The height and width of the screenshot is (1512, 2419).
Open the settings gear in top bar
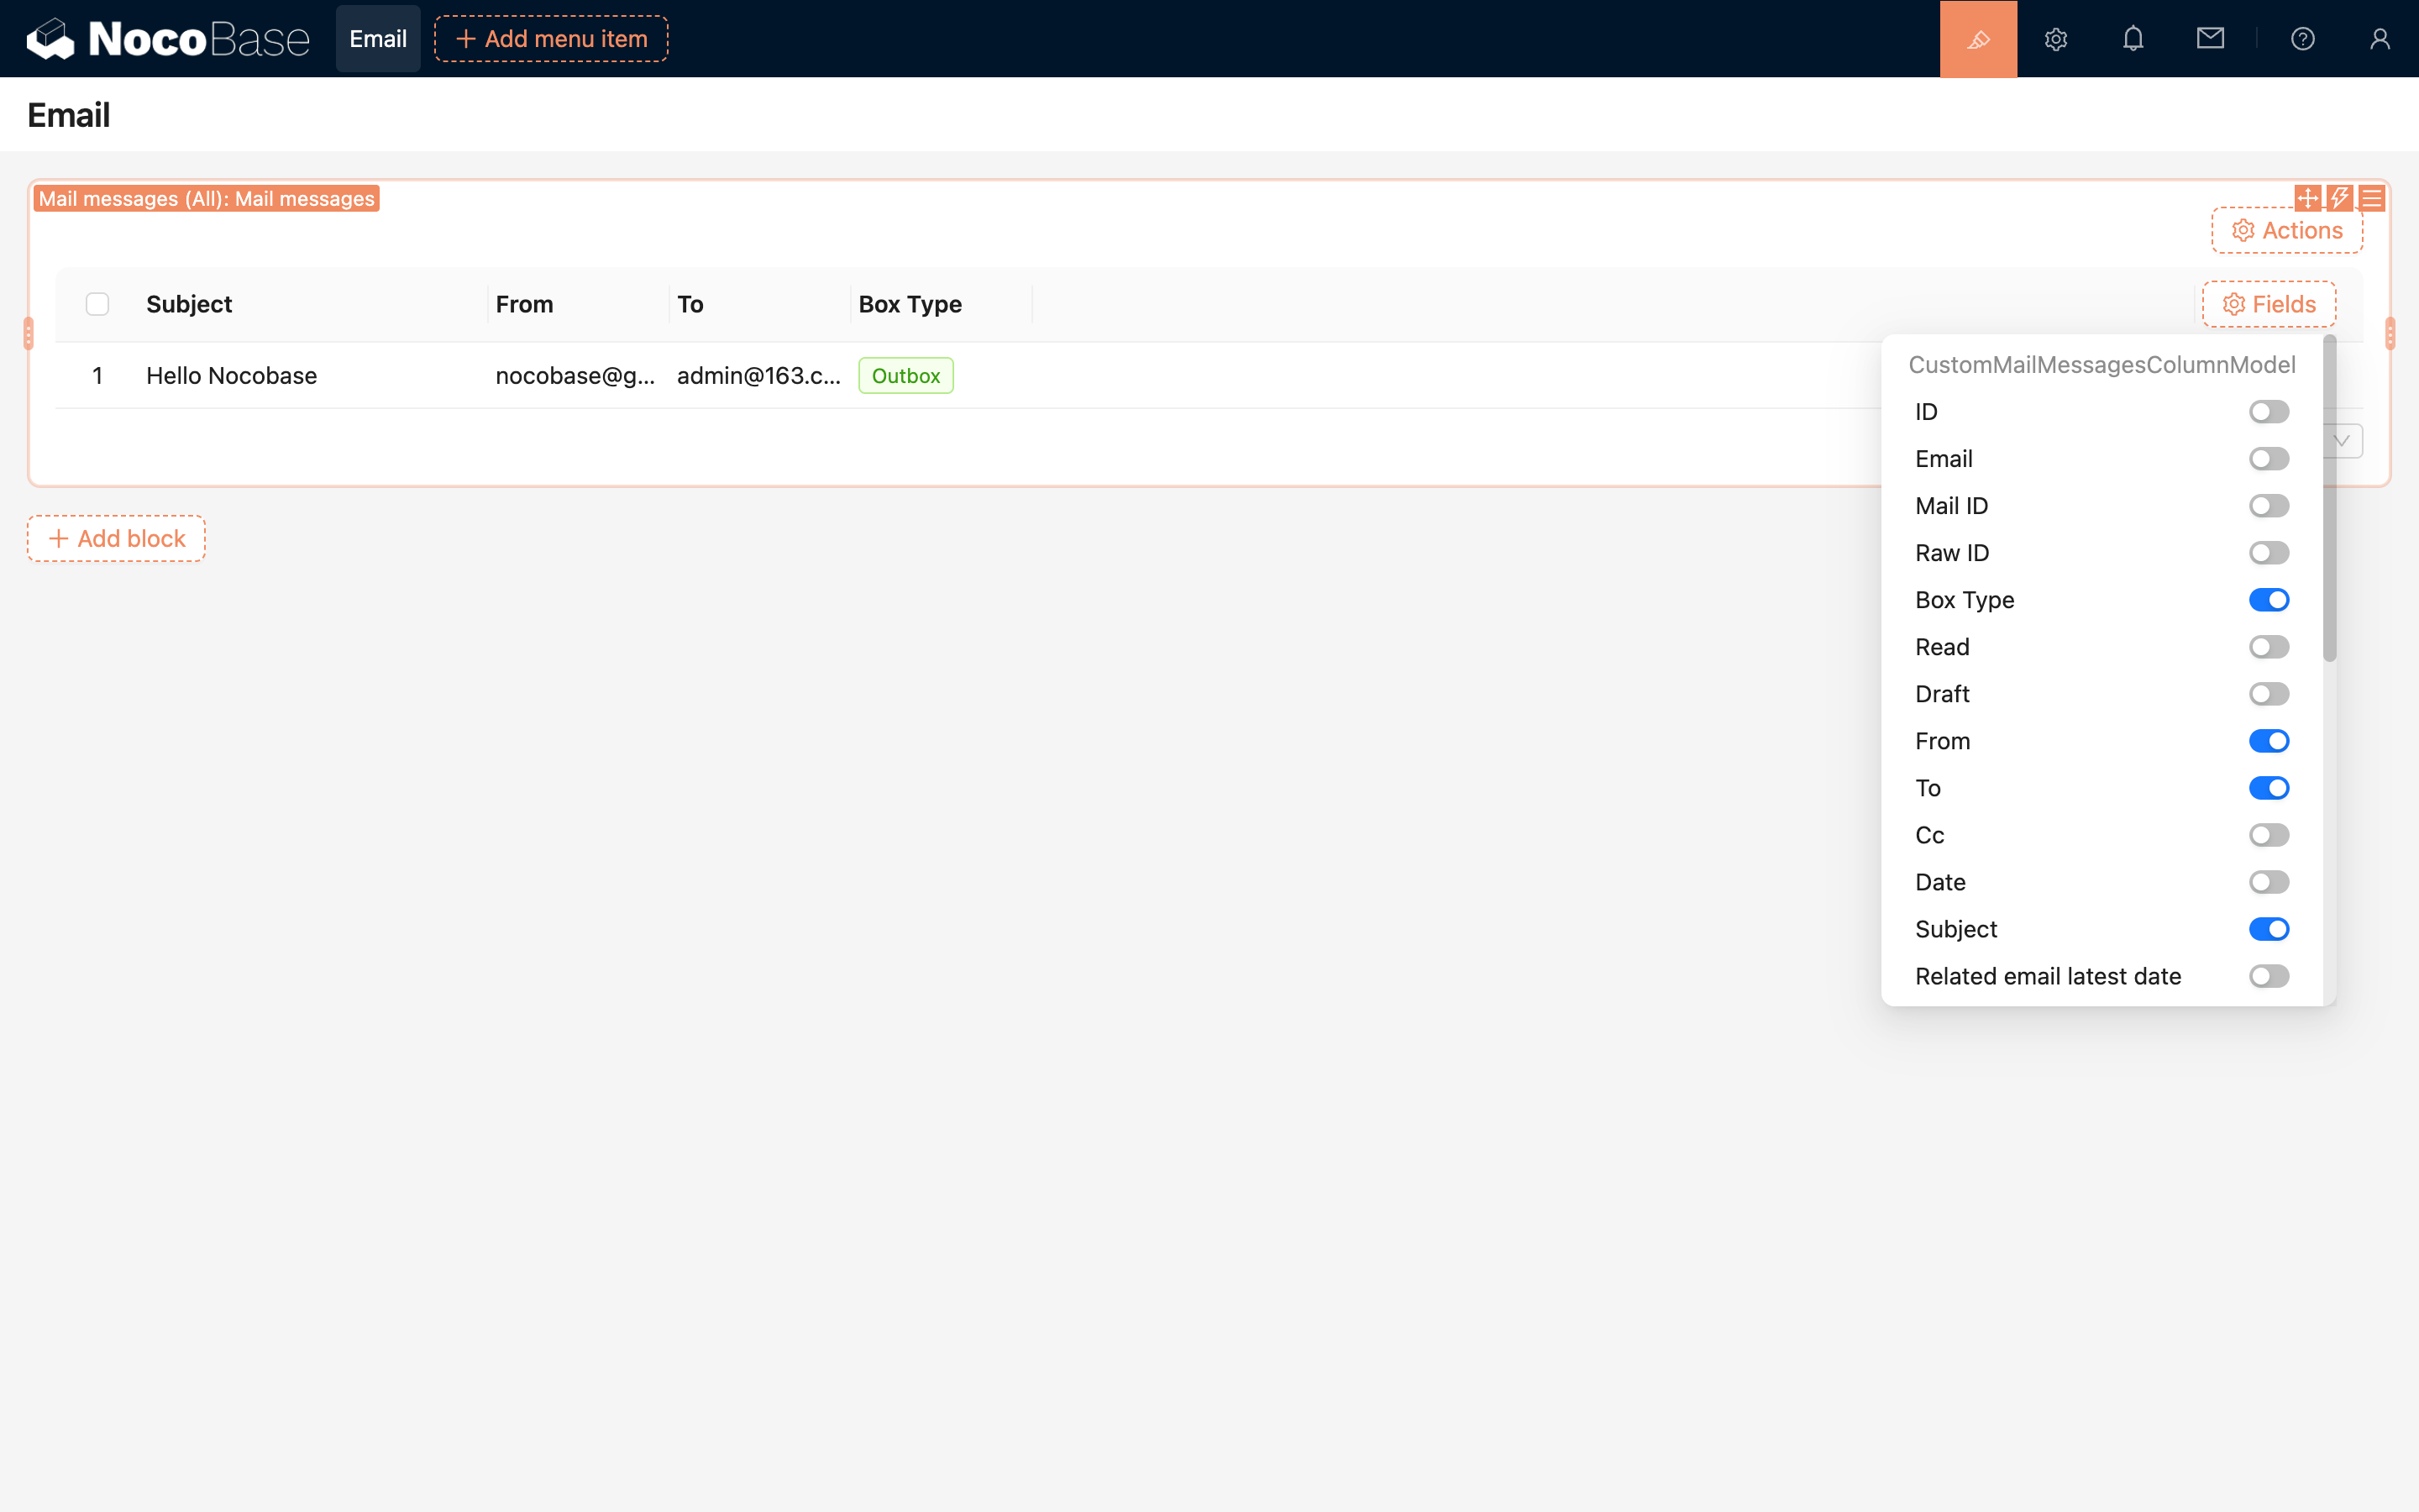click(2055, 39)
